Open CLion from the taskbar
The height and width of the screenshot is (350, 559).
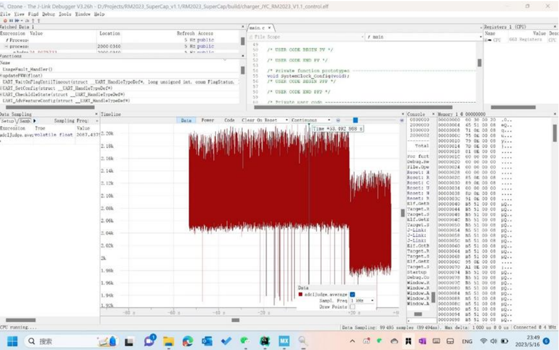265,341
